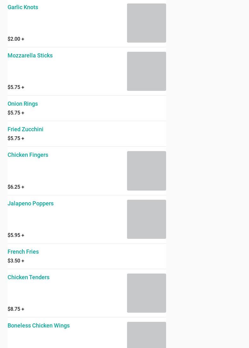Click the Mozzarella Sticks image placeholder
The height and width of the screenshot is (348, 249).
coord(146,71)
